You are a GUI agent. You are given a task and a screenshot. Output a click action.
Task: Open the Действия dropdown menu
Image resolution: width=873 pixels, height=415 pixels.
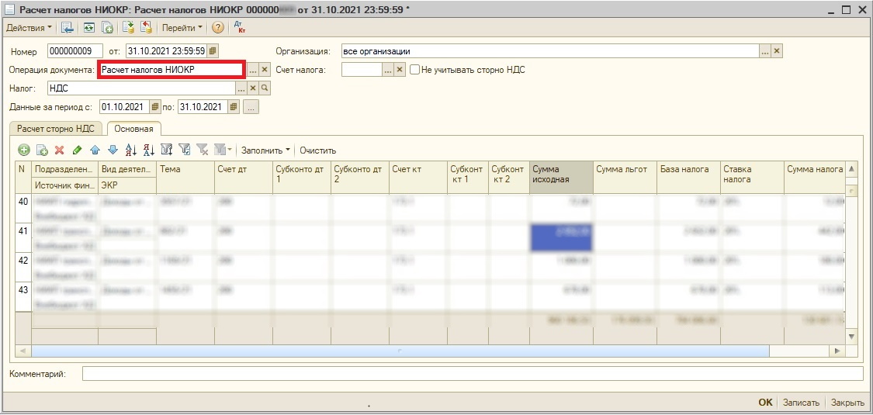pos(29,28)
